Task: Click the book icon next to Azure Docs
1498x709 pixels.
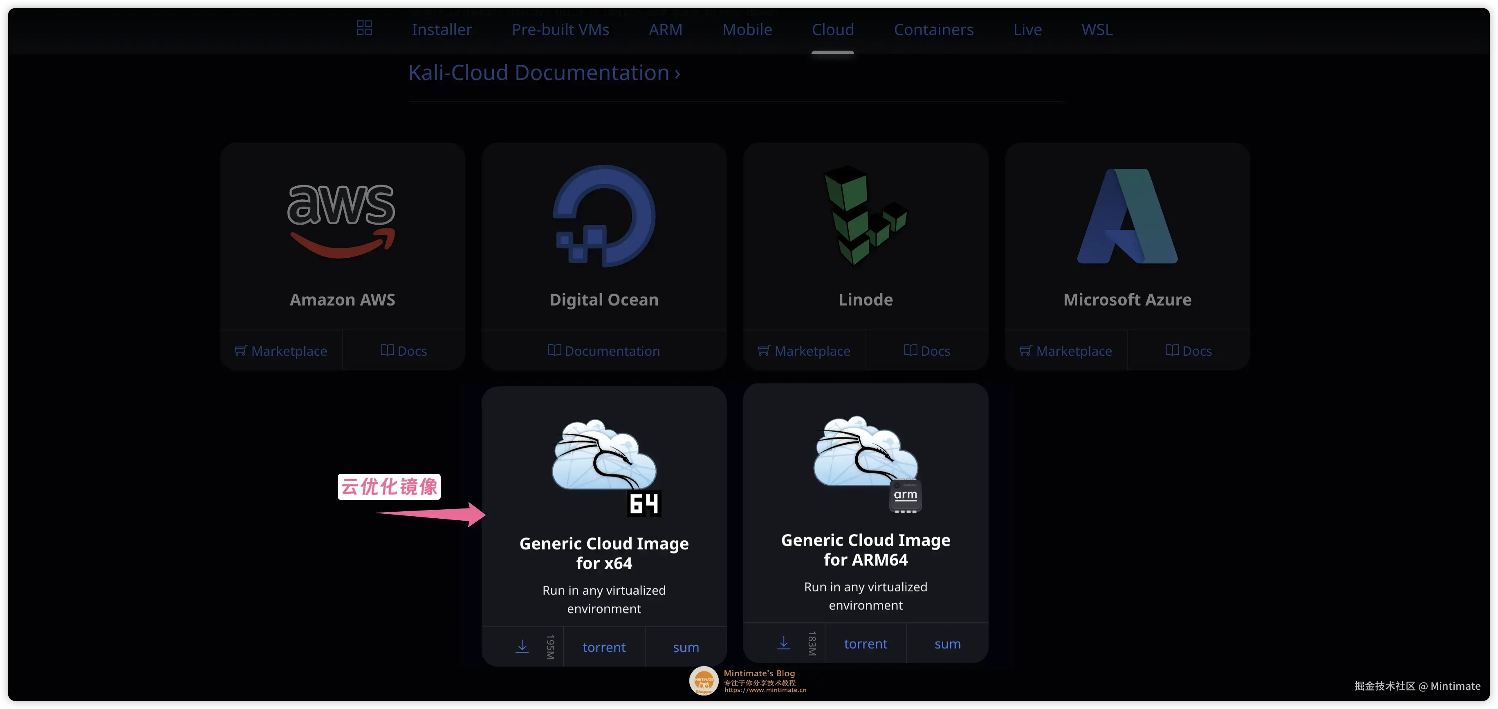Action: tap(1171, 350)
